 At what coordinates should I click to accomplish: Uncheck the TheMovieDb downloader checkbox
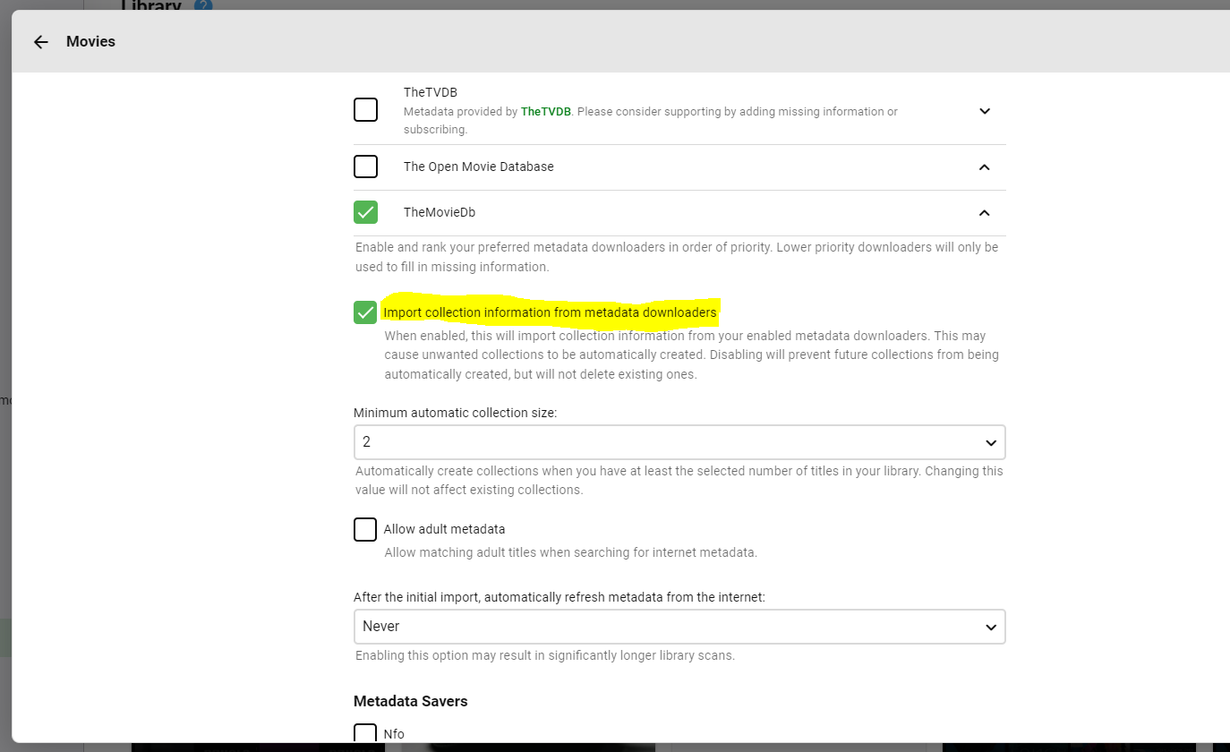[365, 212]
